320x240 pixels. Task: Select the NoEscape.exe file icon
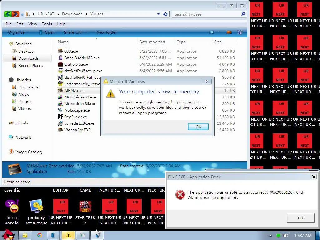pyautogui.click(x=60, y=110)
